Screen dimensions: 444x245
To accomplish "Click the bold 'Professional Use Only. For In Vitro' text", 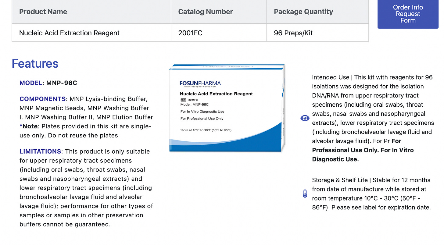I will 363,150.
